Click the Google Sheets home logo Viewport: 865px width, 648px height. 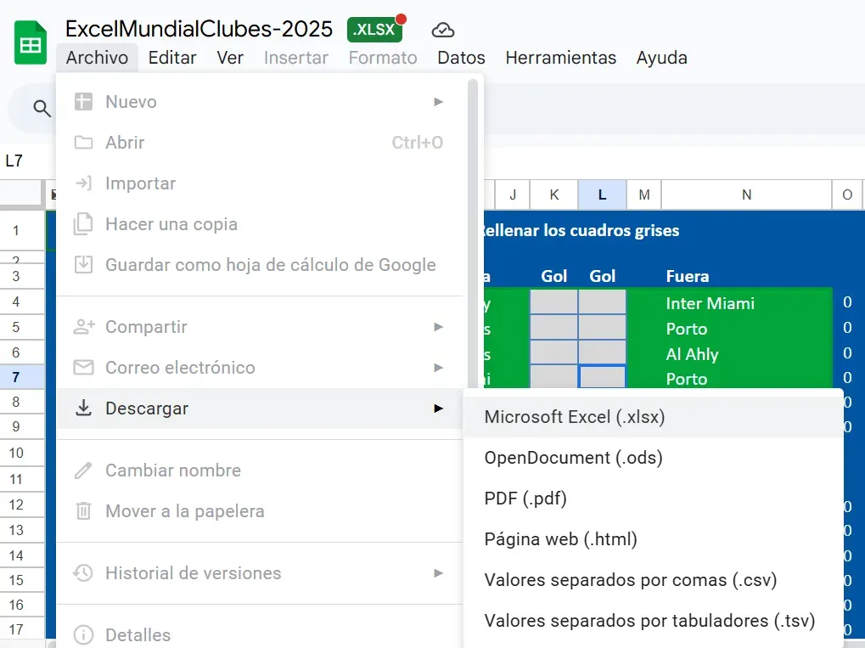click(31, 44)
